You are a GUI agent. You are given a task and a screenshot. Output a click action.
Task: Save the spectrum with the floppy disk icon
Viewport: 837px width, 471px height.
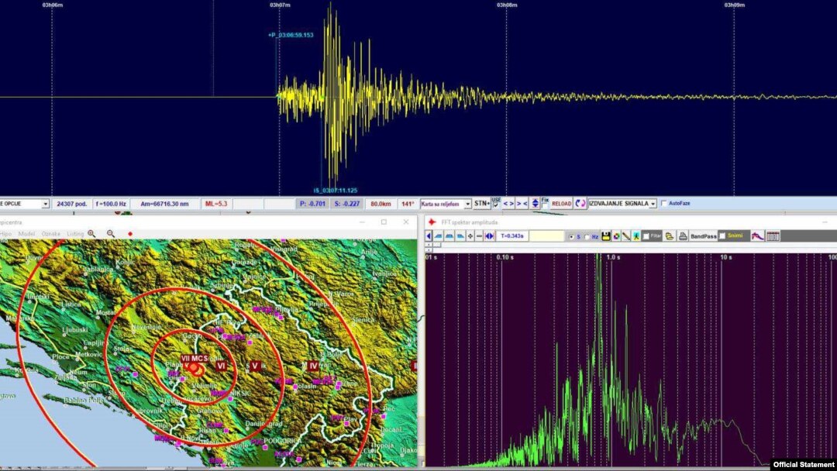(x=606, y=235)
